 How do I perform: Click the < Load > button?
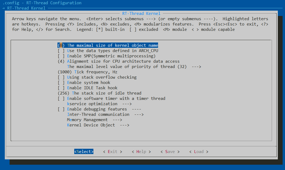[199, 151]
